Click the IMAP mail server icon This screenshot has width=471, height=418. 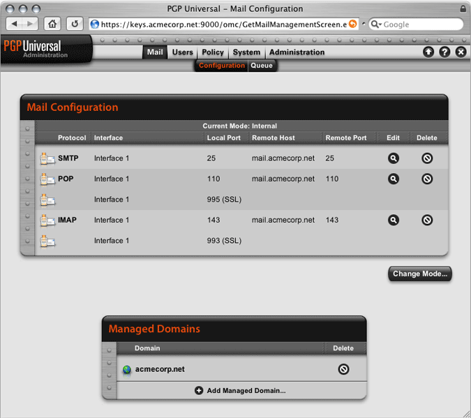click(47, 221)
